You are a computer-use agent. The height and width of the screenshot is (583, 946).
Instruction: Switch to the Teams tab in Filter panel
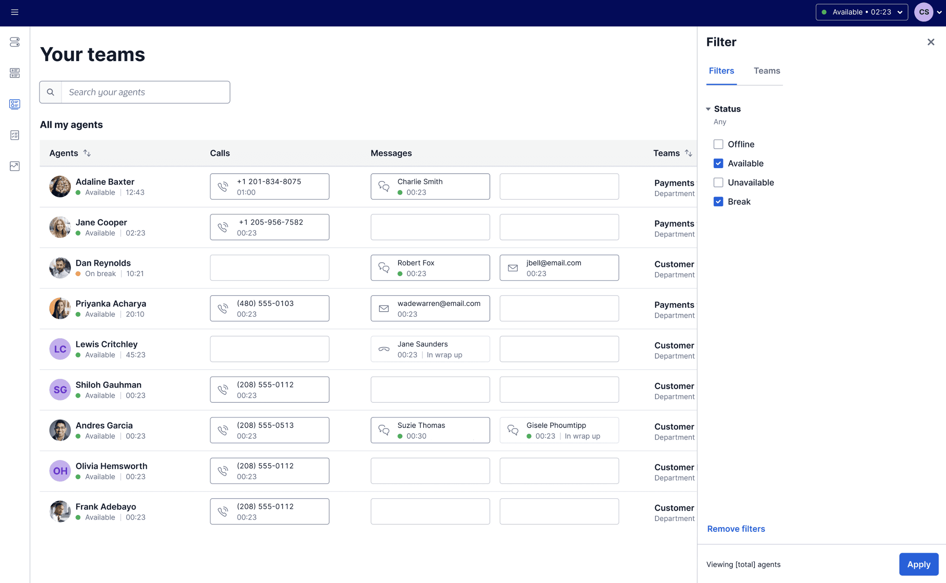click(x=766, y=71)
